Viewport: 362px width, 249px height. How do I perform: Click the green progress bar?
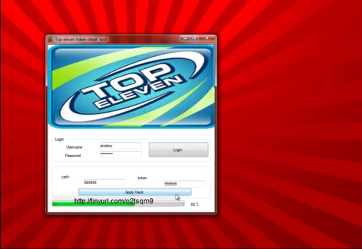pyautogui.click(x=119, y=203)
